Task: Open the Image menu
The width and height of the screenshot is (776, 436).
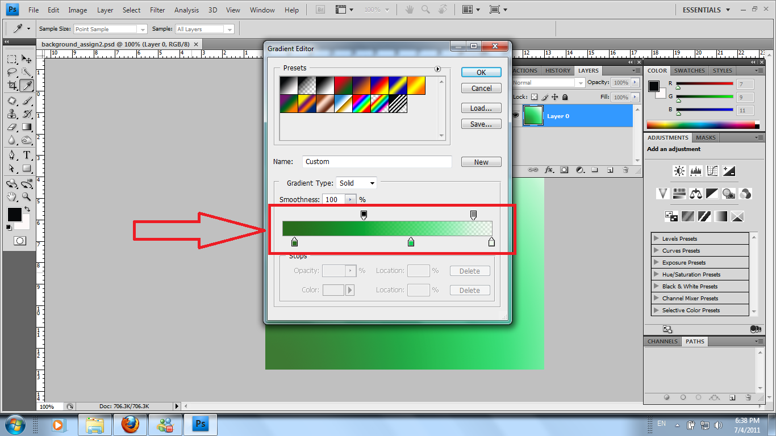Action: (x=78, y=10)
